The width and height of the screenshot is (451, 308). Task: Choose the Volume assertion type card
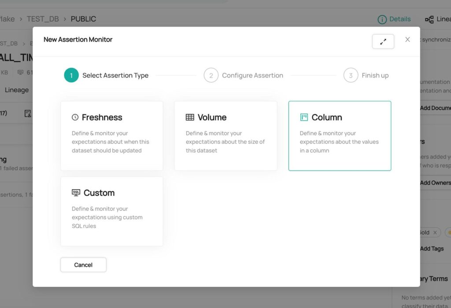pos(225,136)
